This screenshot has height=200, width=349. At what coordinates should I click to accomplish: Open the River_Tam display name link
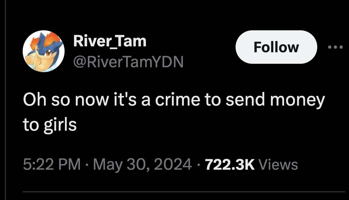pos(110,41)
